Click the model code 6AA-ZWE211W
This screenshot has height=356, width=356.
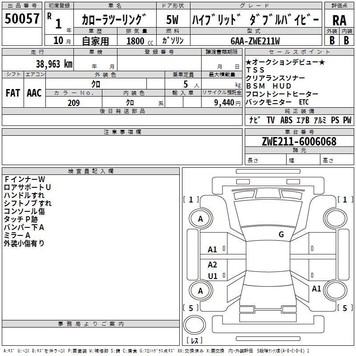tap(255, 41)
